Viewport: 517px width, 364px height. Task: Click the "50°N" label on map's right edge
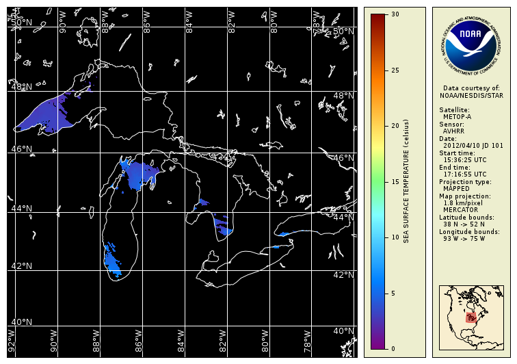click(343, 31)
